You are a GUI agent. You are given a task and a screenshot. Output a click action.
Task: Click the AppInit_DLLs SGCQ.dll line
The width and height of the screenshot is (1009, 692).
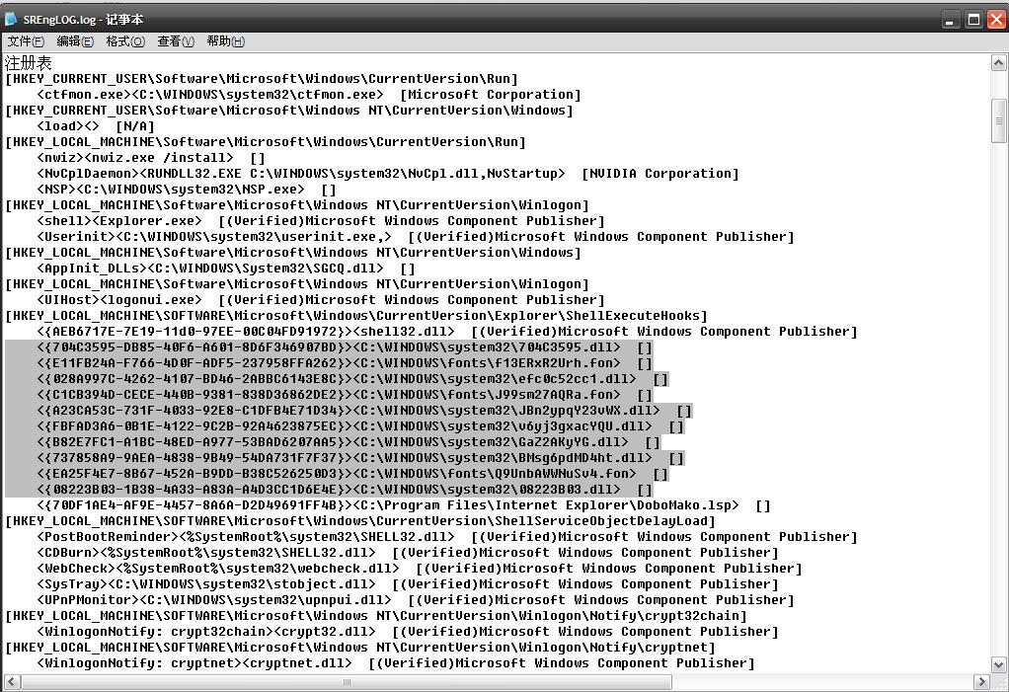pyautogui.click(x=226, y=269)
